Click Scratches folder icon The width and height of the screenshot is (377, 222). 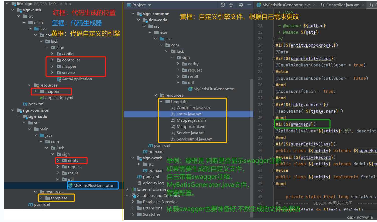[x=139, y=214]
